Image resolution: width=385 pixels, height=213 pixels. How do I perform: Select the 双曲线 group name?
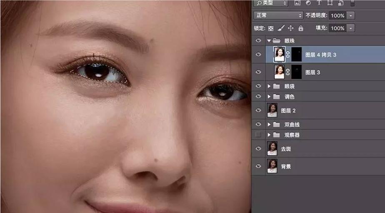pyautogui.click(x=292, y=125)
